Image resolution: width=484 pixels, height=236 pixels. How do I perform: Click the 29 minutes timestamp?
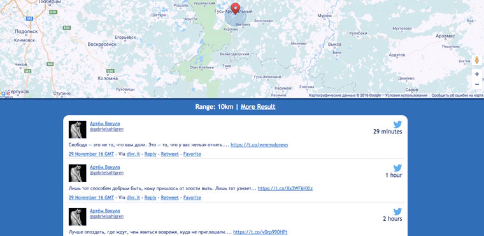coord(388,132)
